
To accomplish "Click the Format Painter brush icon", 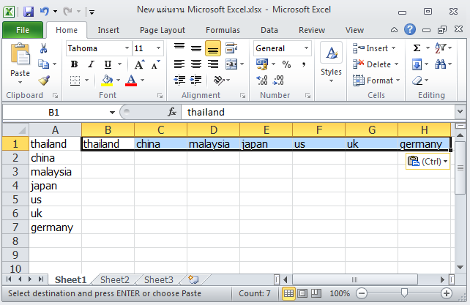I will coord(44,80).
